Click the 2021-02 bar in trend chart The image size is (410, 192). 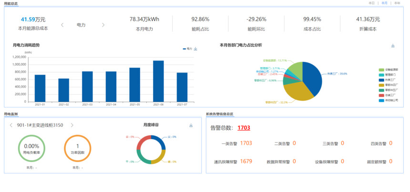64,90
